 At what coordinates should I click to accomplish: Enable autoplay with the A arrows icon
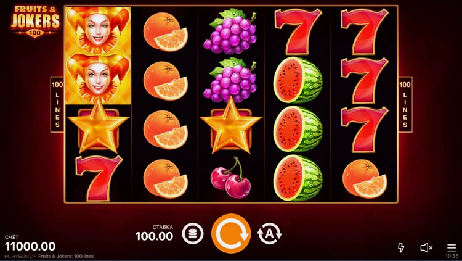click(x=269, y=233)
